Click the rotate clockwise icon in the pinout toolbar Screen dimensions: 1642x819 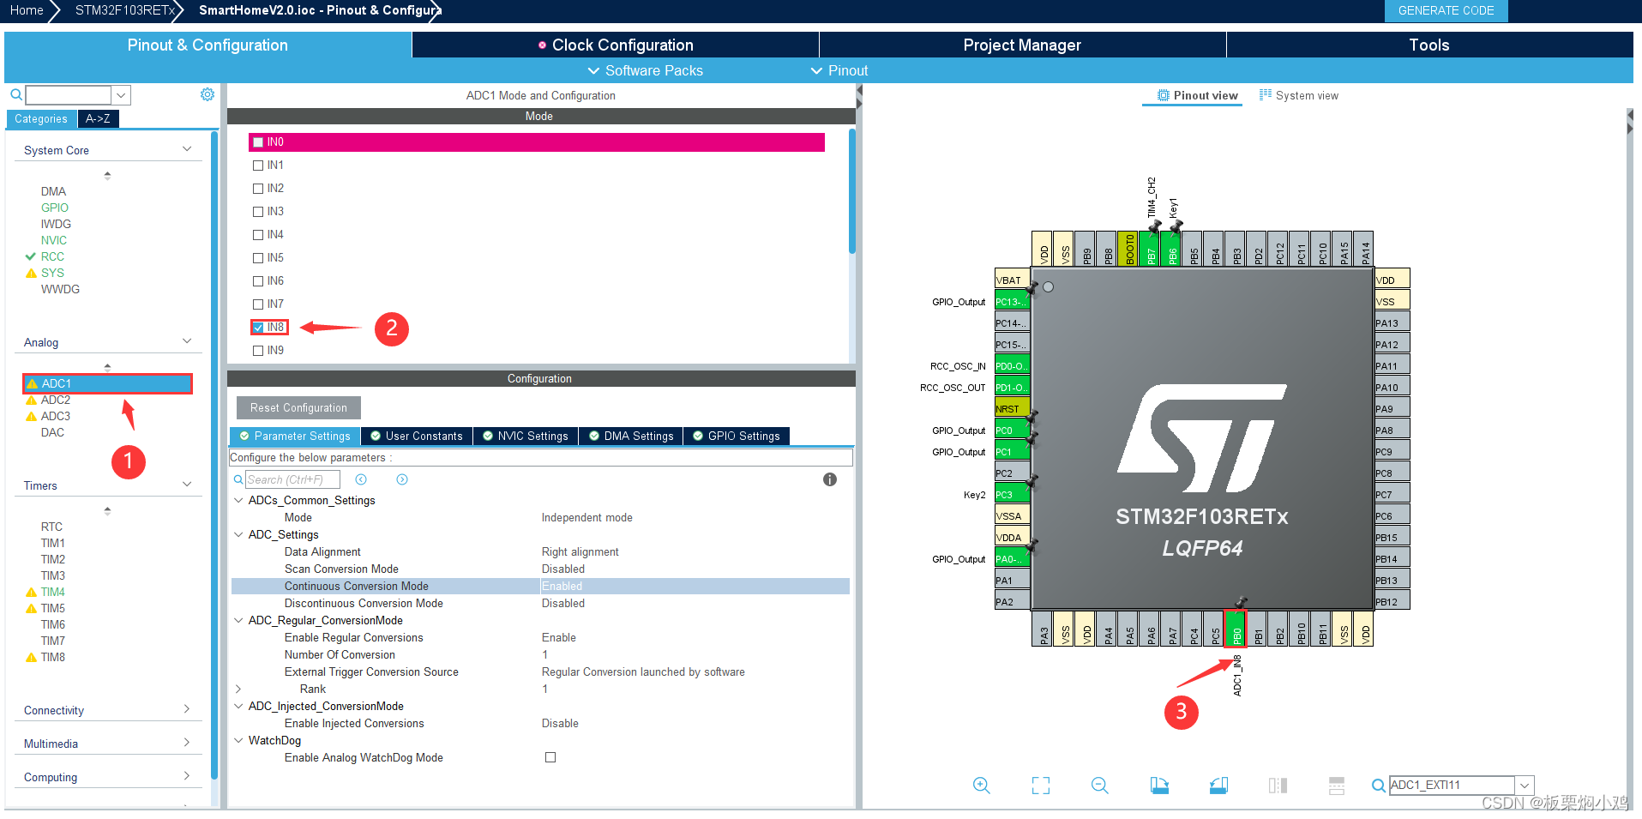[1159, 785]
